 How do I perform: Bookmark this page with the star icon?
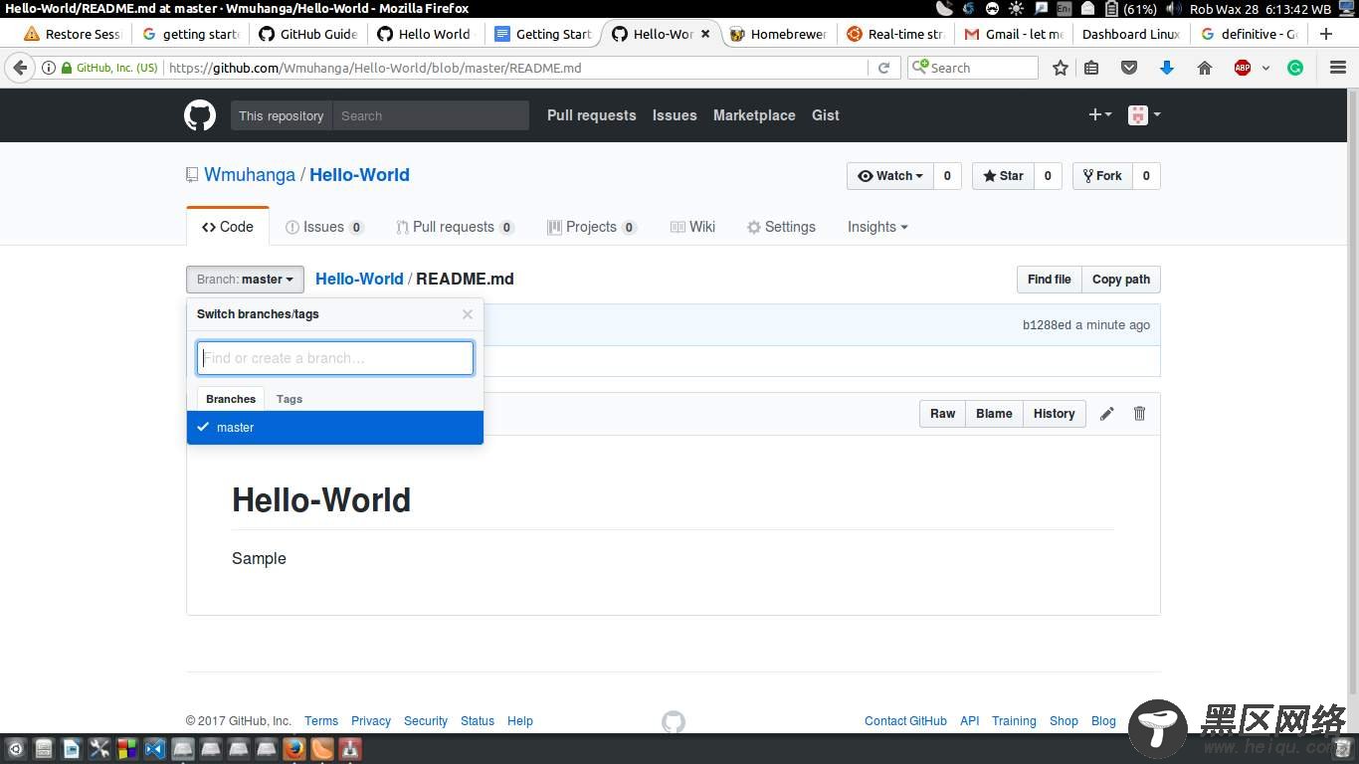point(1061,68)
